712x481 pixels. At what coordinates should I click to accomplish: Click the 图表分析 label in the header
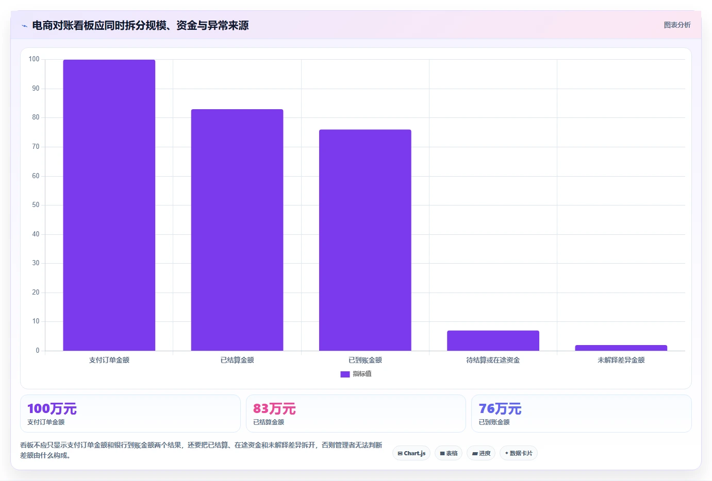point(677,25)
